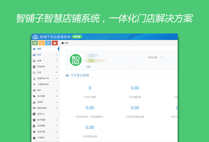Click the red shopping bag shortcut button
The image size is (209, 142).
pyautogui.click(x=55, y=43)
